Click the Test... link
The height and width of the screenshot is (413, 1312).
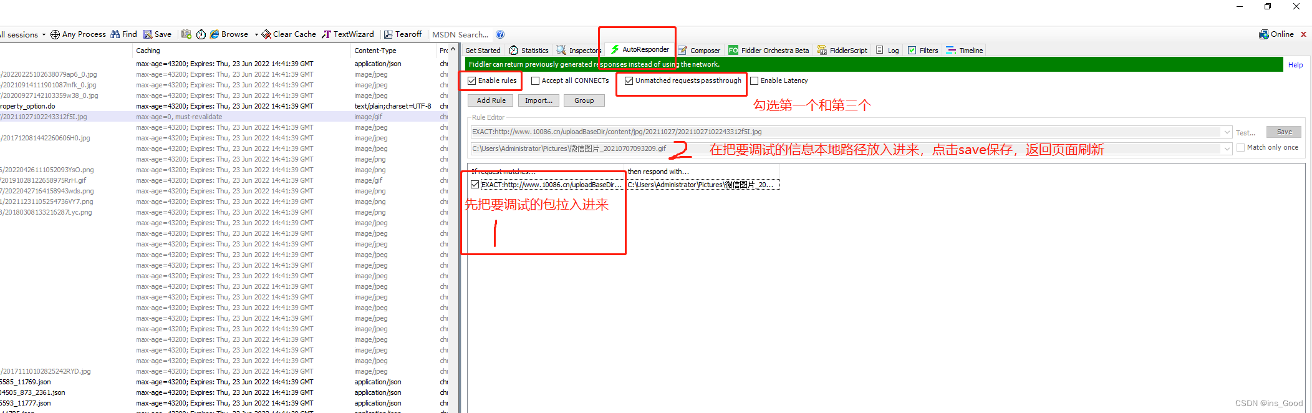tap(1245, 133)
